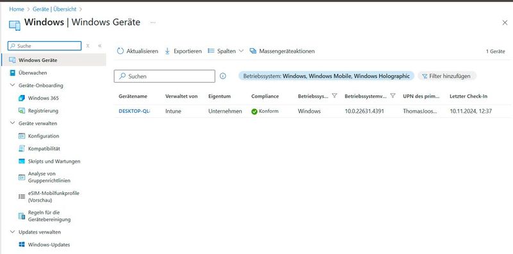Click Betriebssystem filter pill
The image size is (513, 254).
(326, 76)
